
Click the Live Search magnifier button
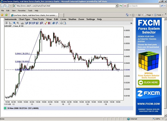(162, 6)
